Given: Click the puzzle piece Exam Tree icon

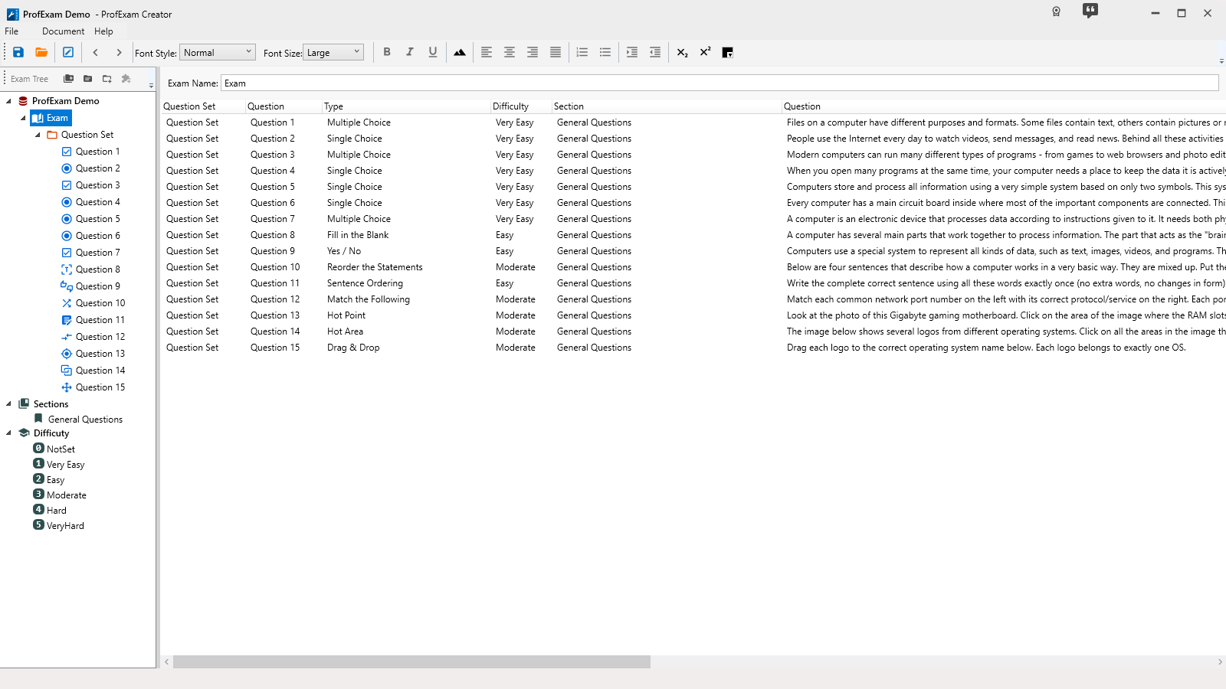Looking at the screenshot, I should pyautogui.click(x=126, y=79).
